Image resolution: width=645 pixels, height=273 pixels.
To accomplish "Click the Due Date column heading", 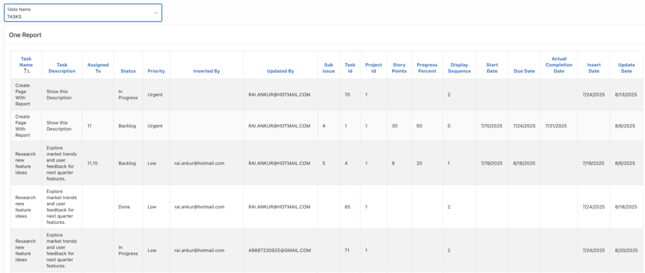I will 524,71.
